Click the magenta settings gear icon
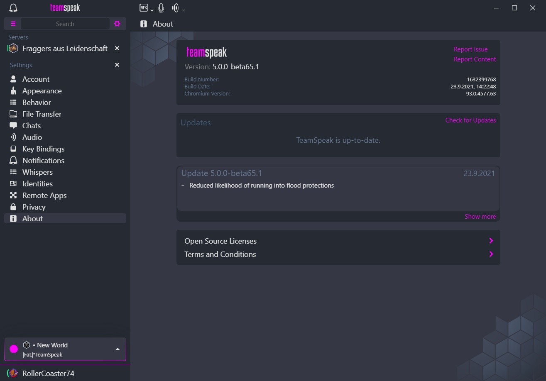 pos(117,24)
